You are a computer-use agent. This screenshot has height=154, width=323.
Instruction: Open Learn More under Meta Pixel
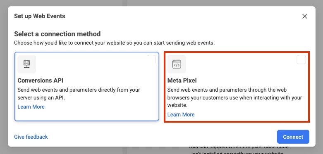click(181, 114)
